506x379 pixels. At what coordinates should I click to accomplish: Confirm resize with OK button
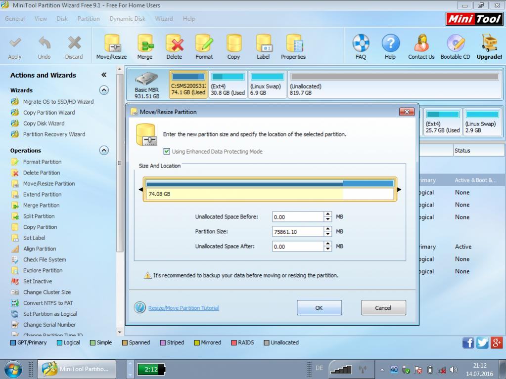click(x=319, y=308)
